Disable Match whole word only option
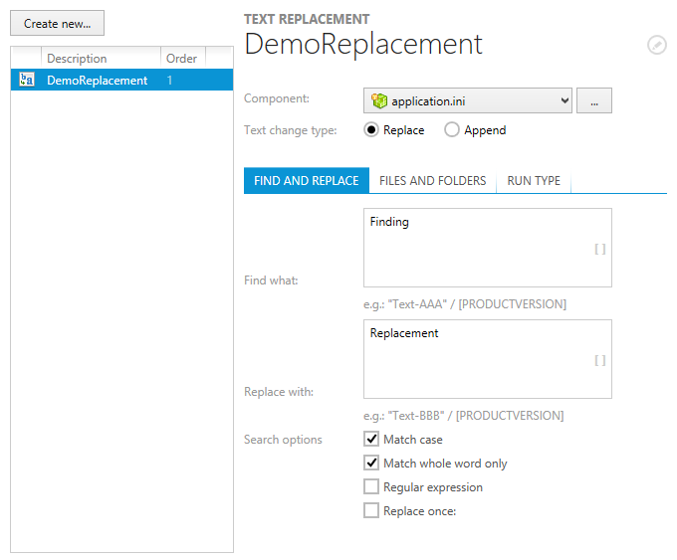677x560 pixels. (x=371, y=463)
